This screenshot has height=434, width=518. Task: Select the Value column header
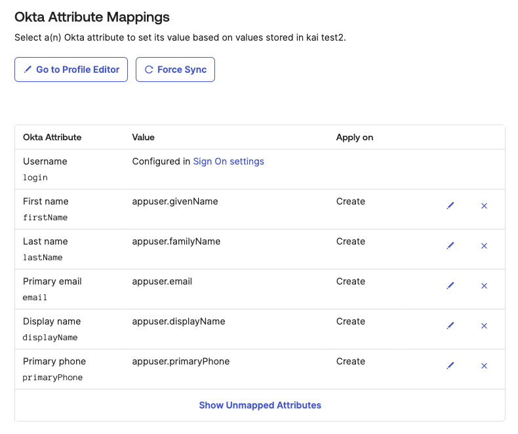pyautogui.click(x=144, y=138)
